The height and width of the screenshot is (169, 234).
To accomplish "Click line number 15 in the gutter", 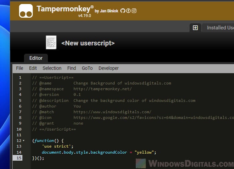I will [19, 158].
